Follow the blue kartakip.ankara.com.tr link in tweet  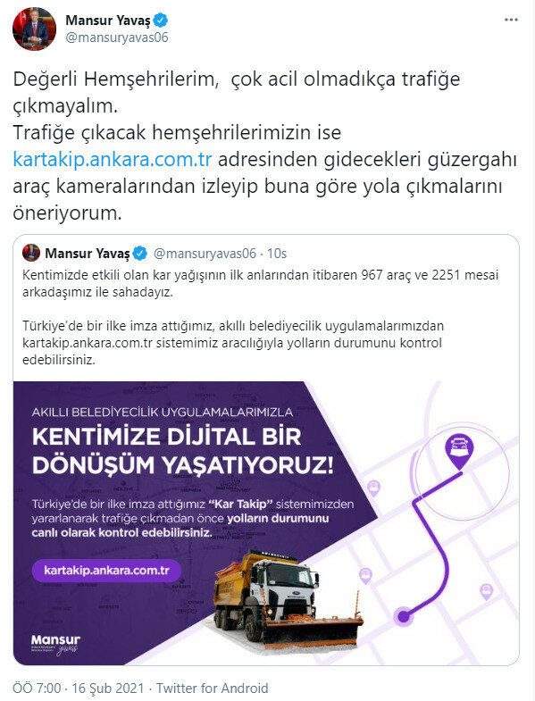pyautogui.click(x=113, y=159)
